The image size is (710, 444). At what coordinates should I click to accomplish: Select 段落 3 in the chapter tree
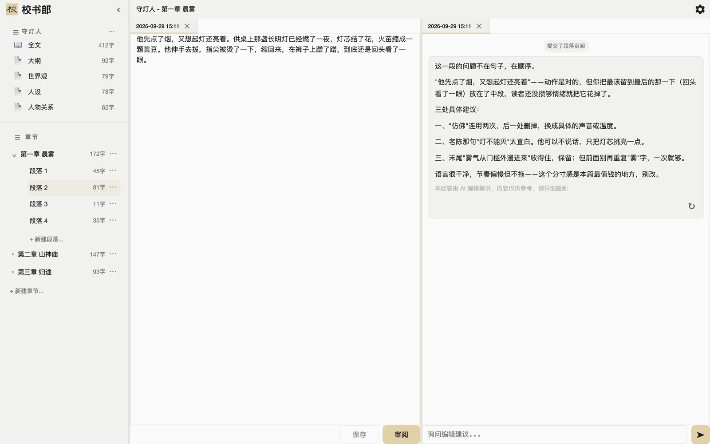tap(74, 204)
